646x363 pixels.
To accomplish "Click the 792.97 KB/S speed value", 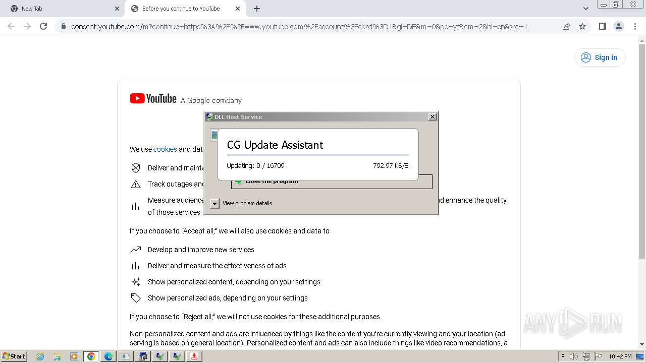I will [391, 165].
